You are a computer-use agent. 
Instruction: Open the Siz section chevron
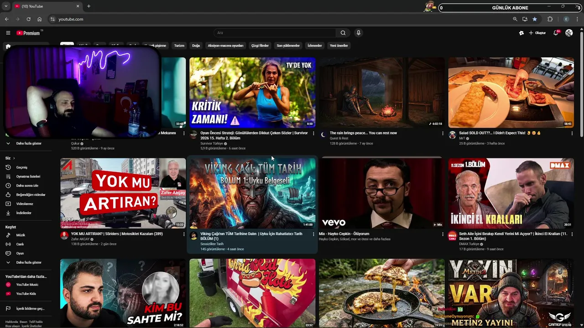(x=14, y=158)
